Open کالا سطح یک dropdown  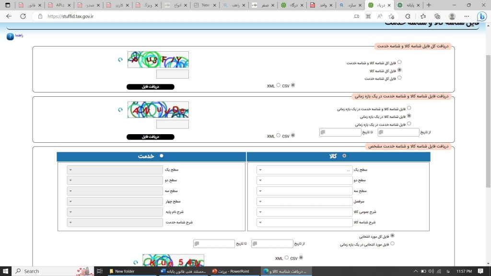tap(304, 170)
